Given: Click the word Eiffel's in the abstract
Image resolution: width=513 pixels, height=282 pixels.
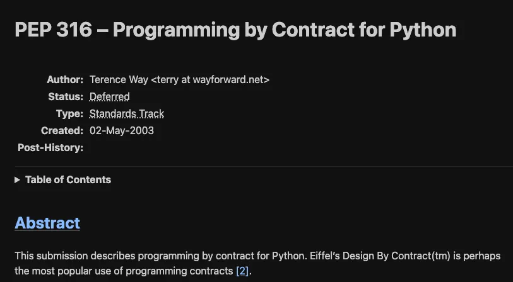Looking at the screenshot, I should 324,256.
